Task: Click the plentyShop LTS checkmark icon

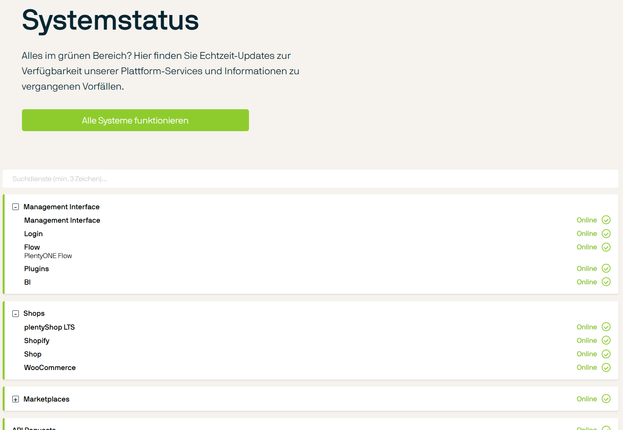Action: tap(606, 327)
